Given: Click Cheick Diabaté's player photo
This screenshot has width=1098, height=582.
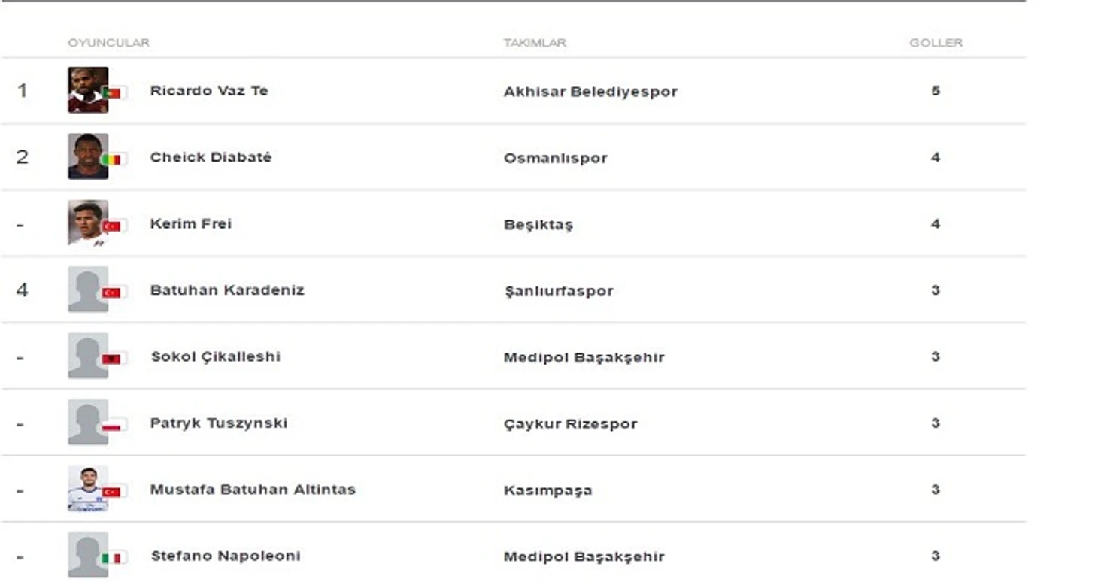Looking at the screenshot, I should point(87,156).
